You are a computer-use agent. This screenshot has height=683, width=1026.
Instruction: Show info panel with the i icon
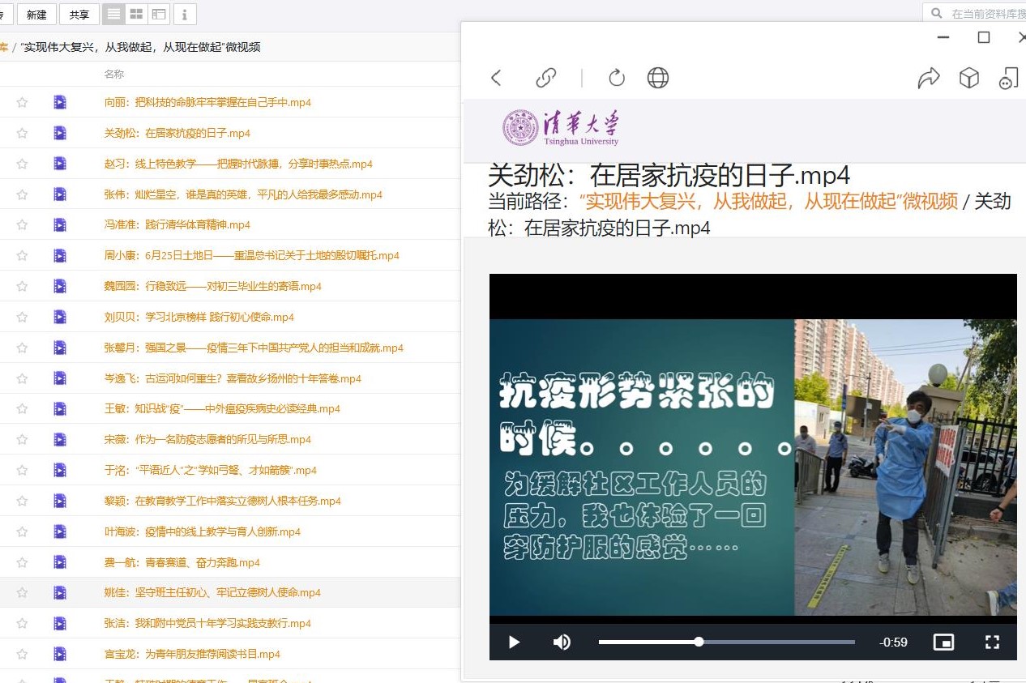click(x=185, y=15)
